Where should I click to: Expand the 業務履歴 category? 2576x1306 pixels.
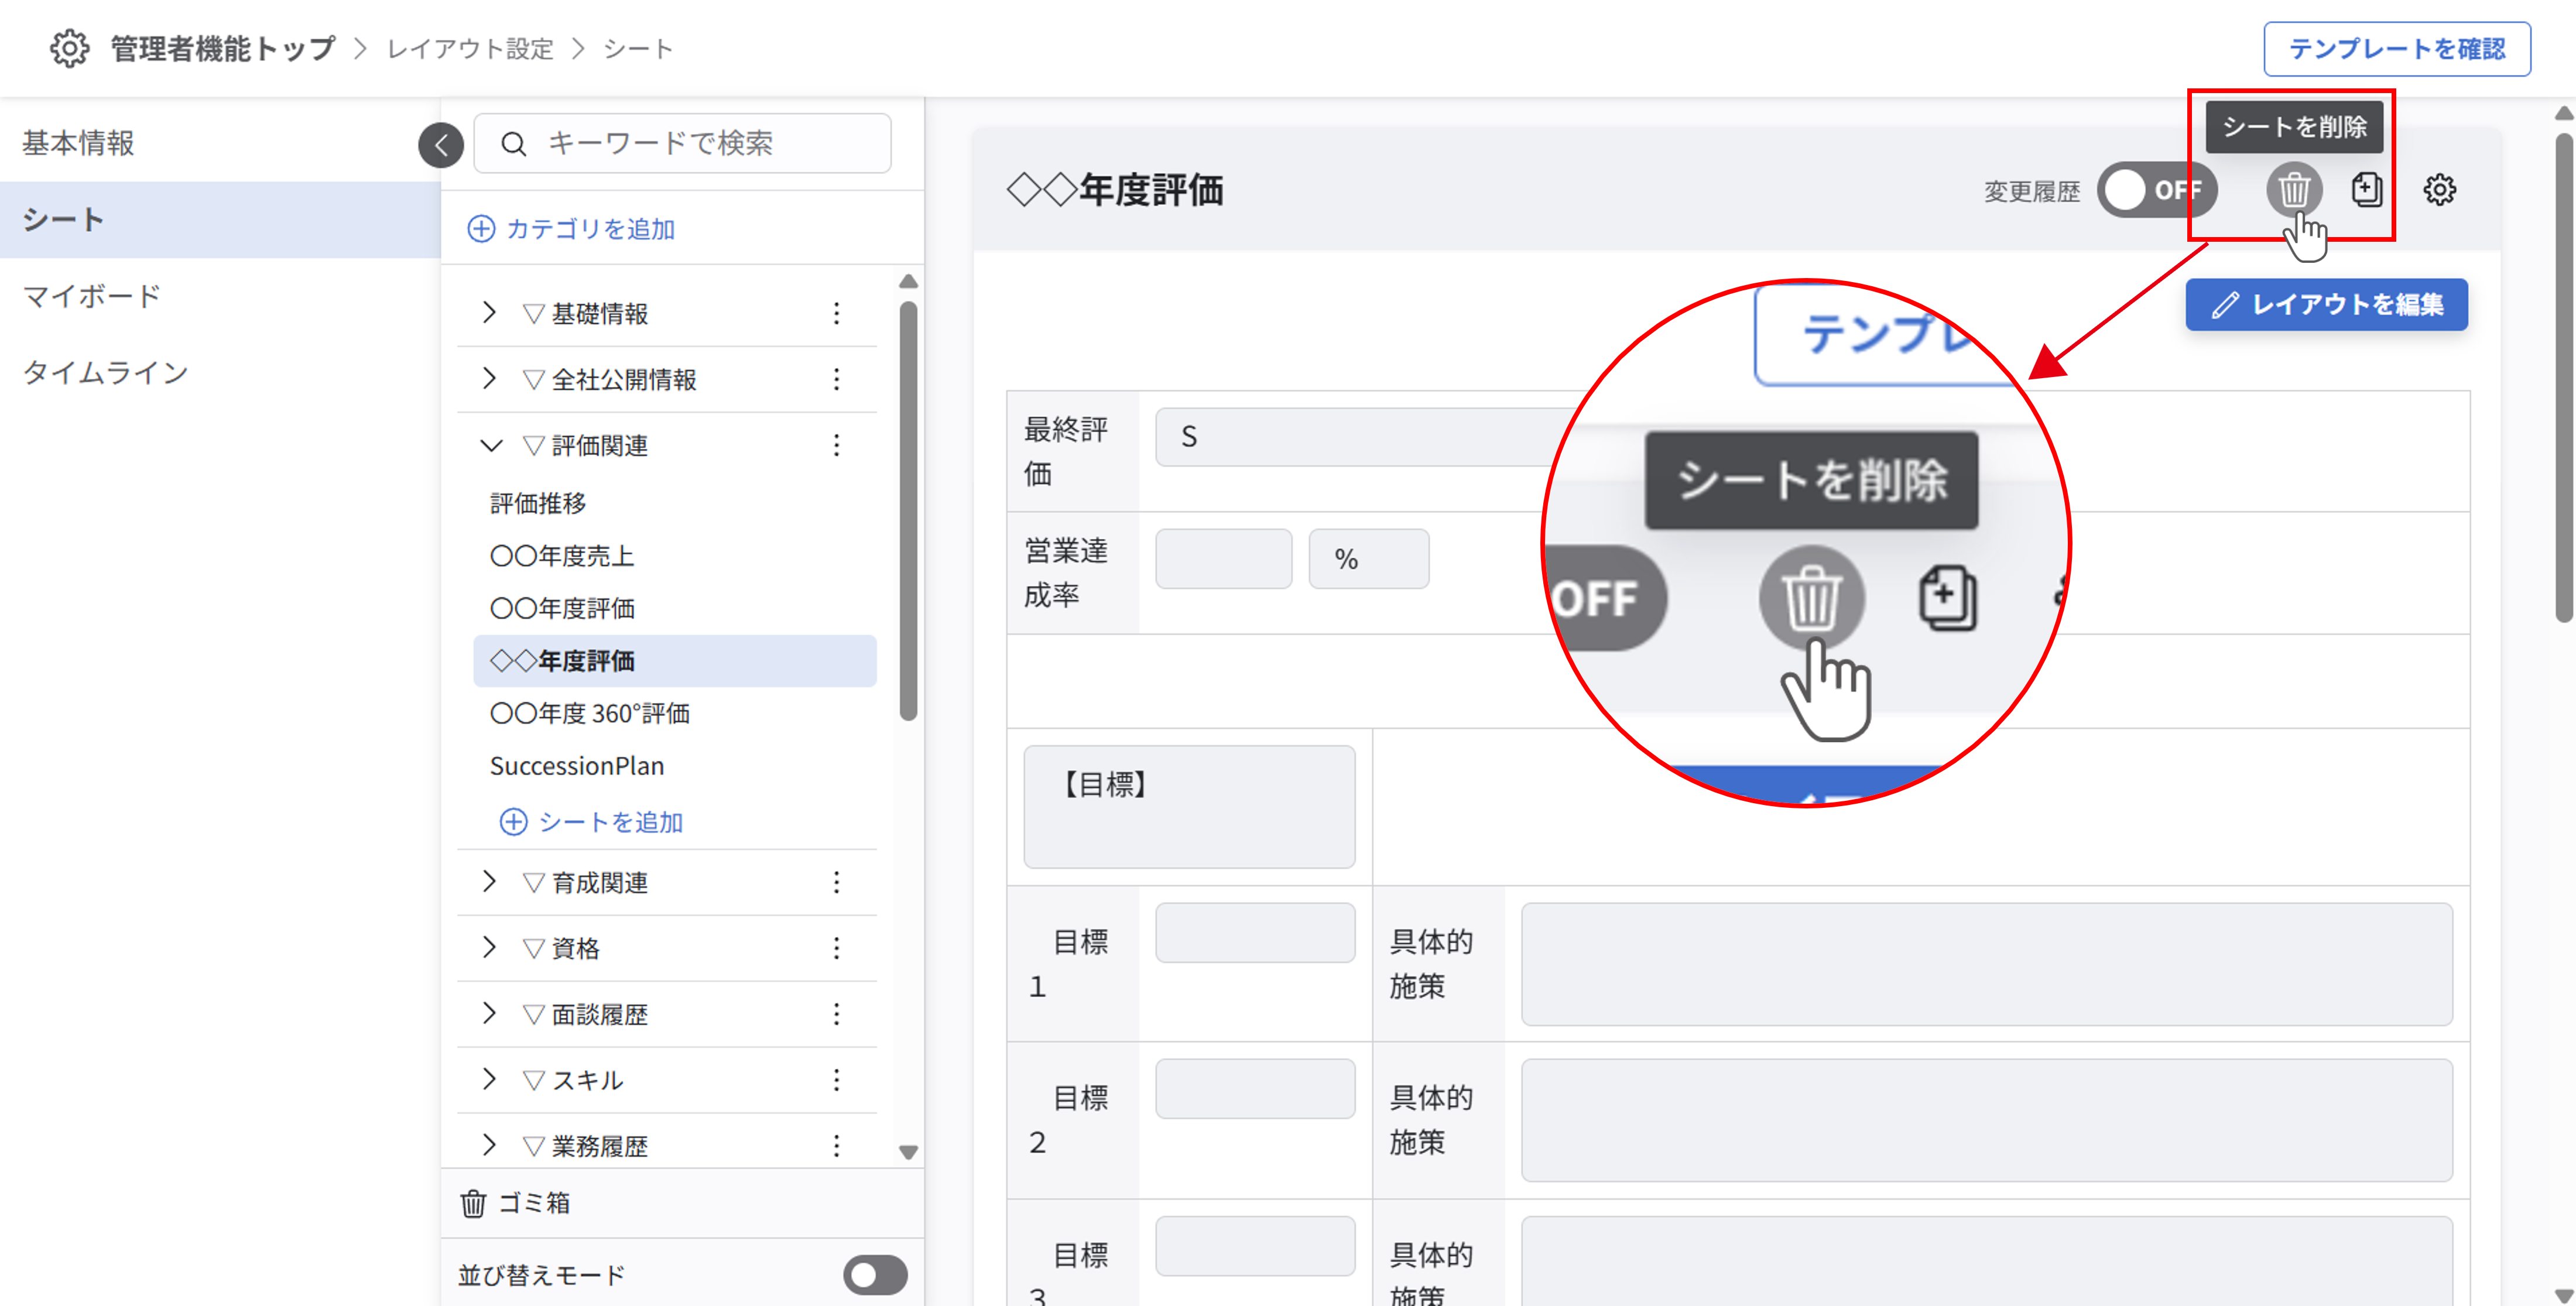click(489, 1145)
